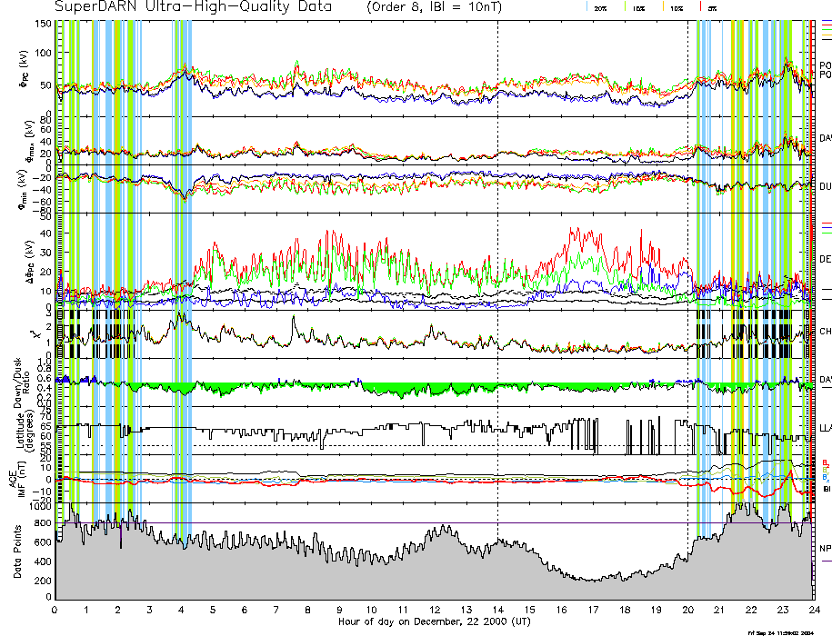Click the Data Points y-axis label
This screenshot has width=832, height=636.
(x=17, y=556)
